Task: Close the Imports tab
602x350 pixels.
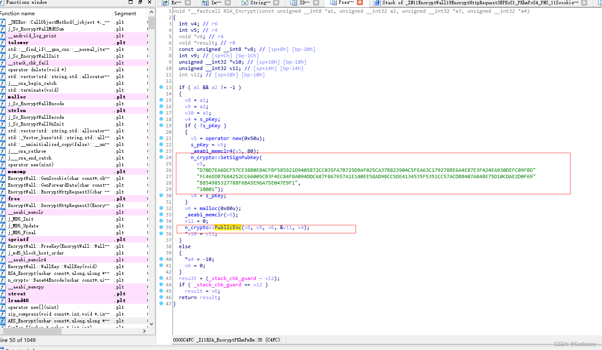Action: click(227, 3)
